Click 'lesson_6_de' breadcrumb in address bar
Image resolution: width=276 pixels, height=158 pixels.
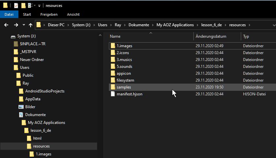211,25
